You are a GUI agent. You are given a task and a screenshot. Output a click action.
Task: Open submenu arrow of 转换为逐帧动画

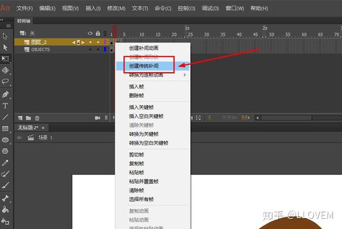point(185,75)
